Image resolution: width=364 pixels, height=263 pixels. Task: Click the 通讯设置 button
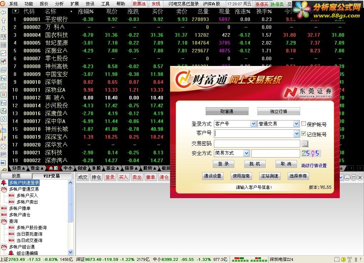coord(212,176)
